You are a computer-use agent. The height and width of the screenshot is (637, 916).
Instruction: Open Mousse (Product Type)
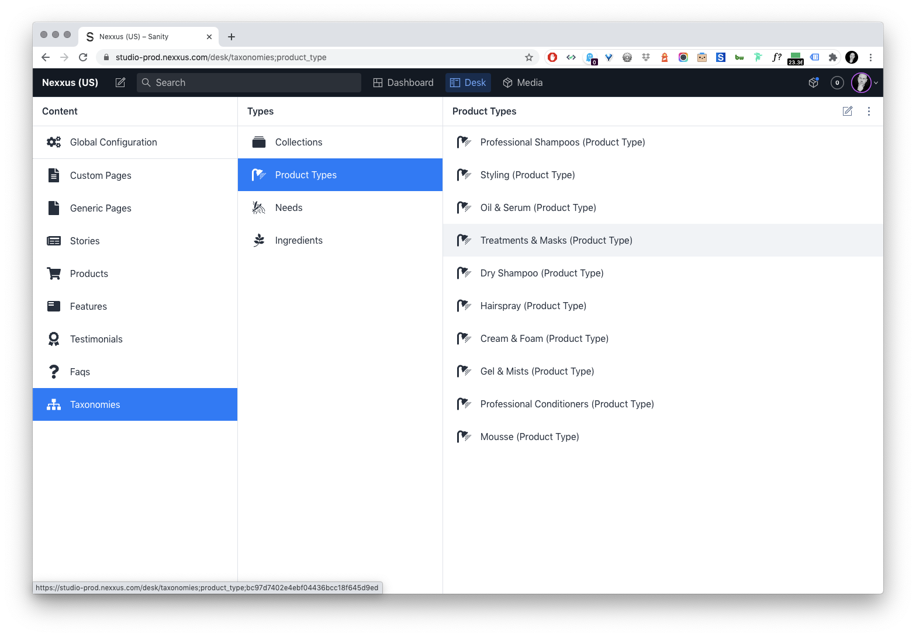pyautogui.click(x=663, y=437)
